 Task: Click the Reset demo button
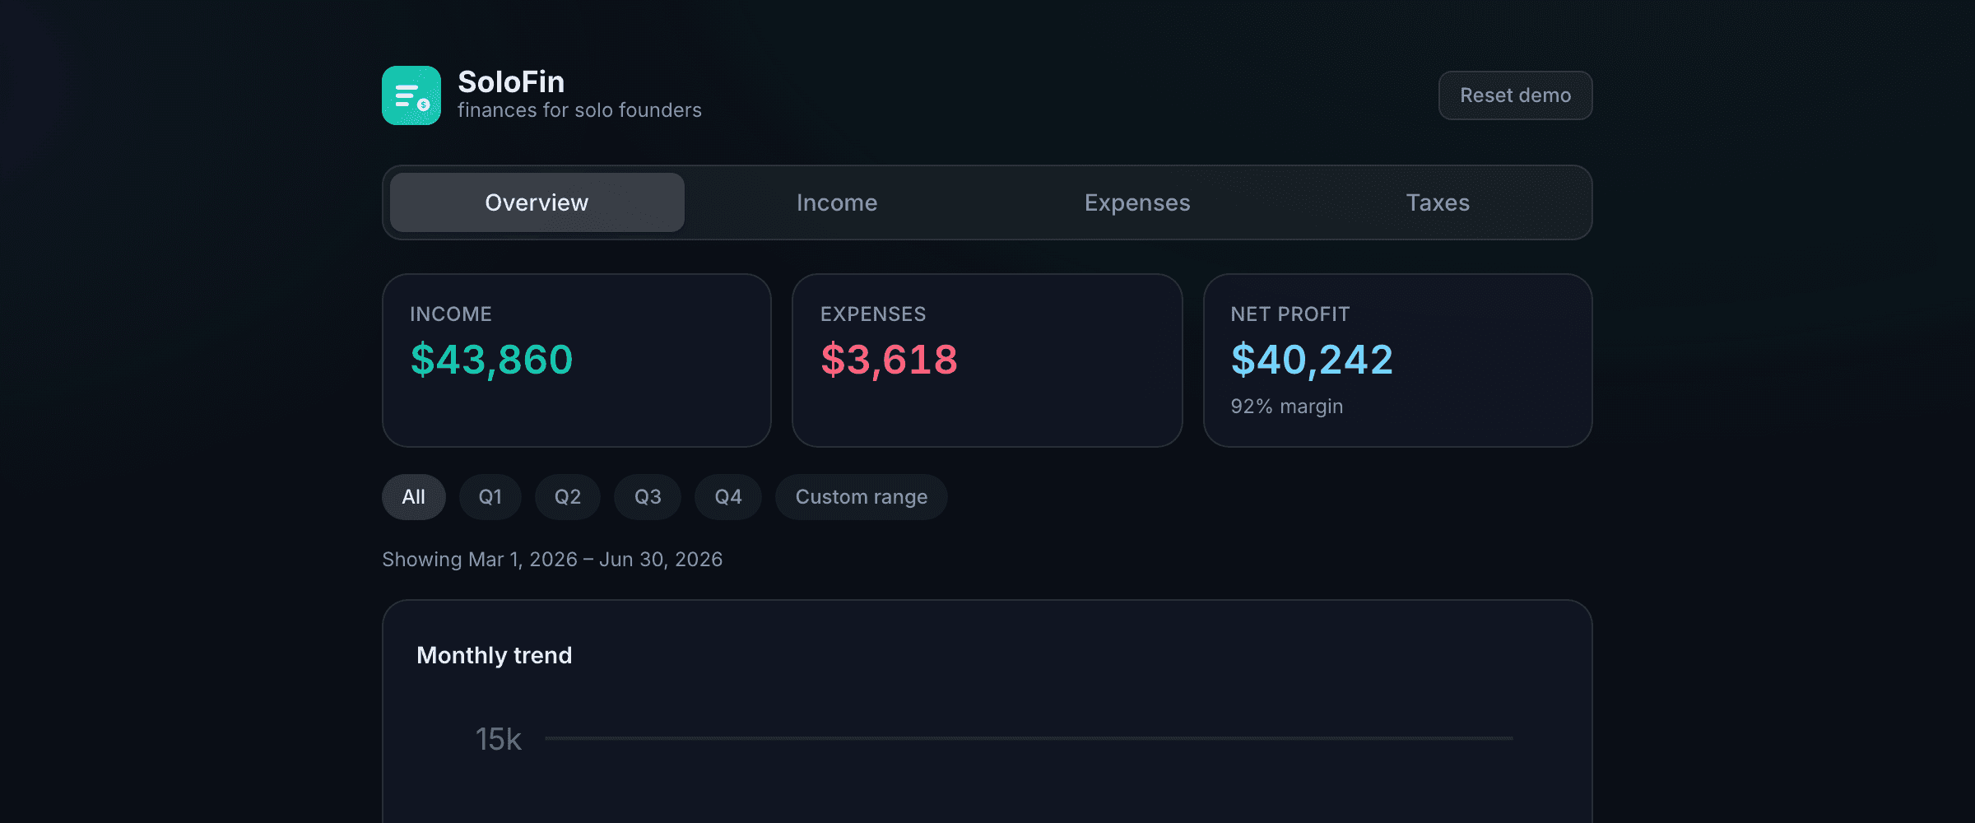tap(1515, 95)
